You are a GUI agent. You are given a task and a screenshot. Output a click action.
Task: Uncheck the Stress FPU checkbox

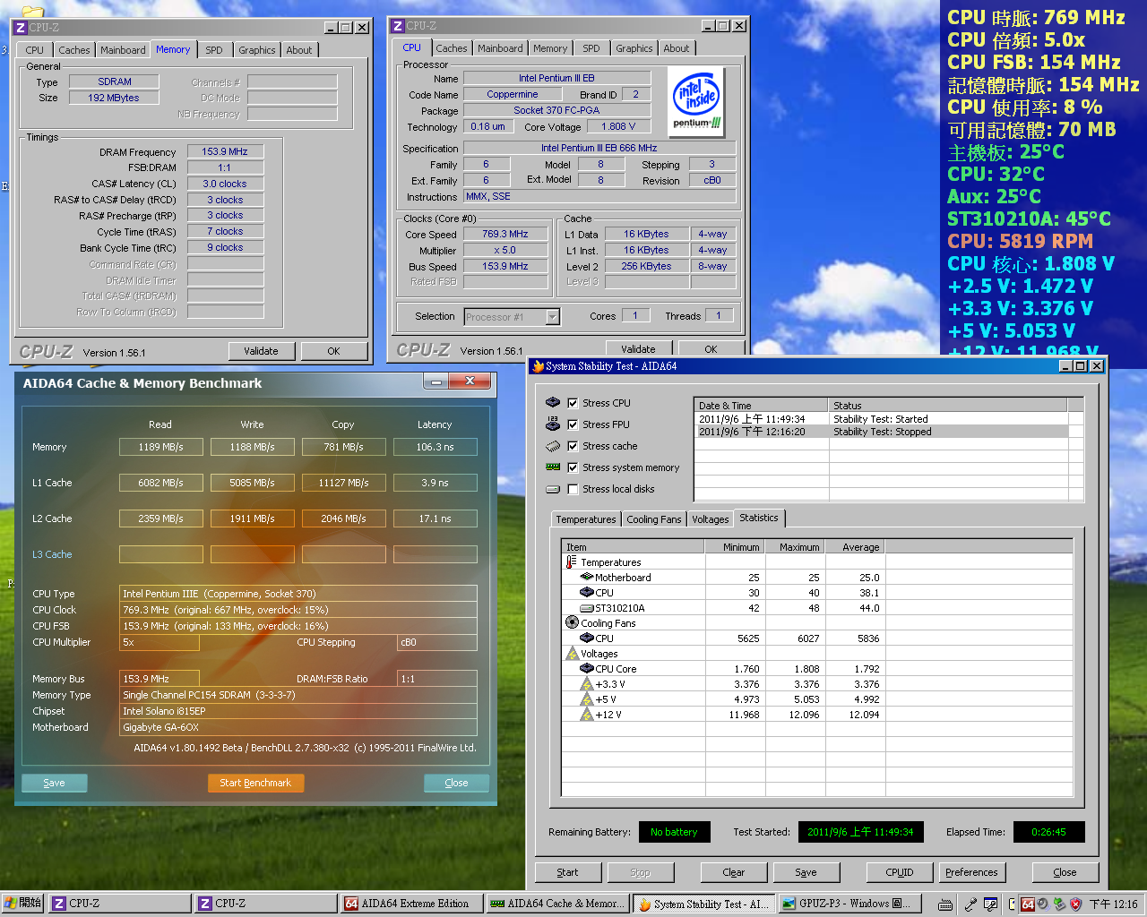click(x=573, y=424)
